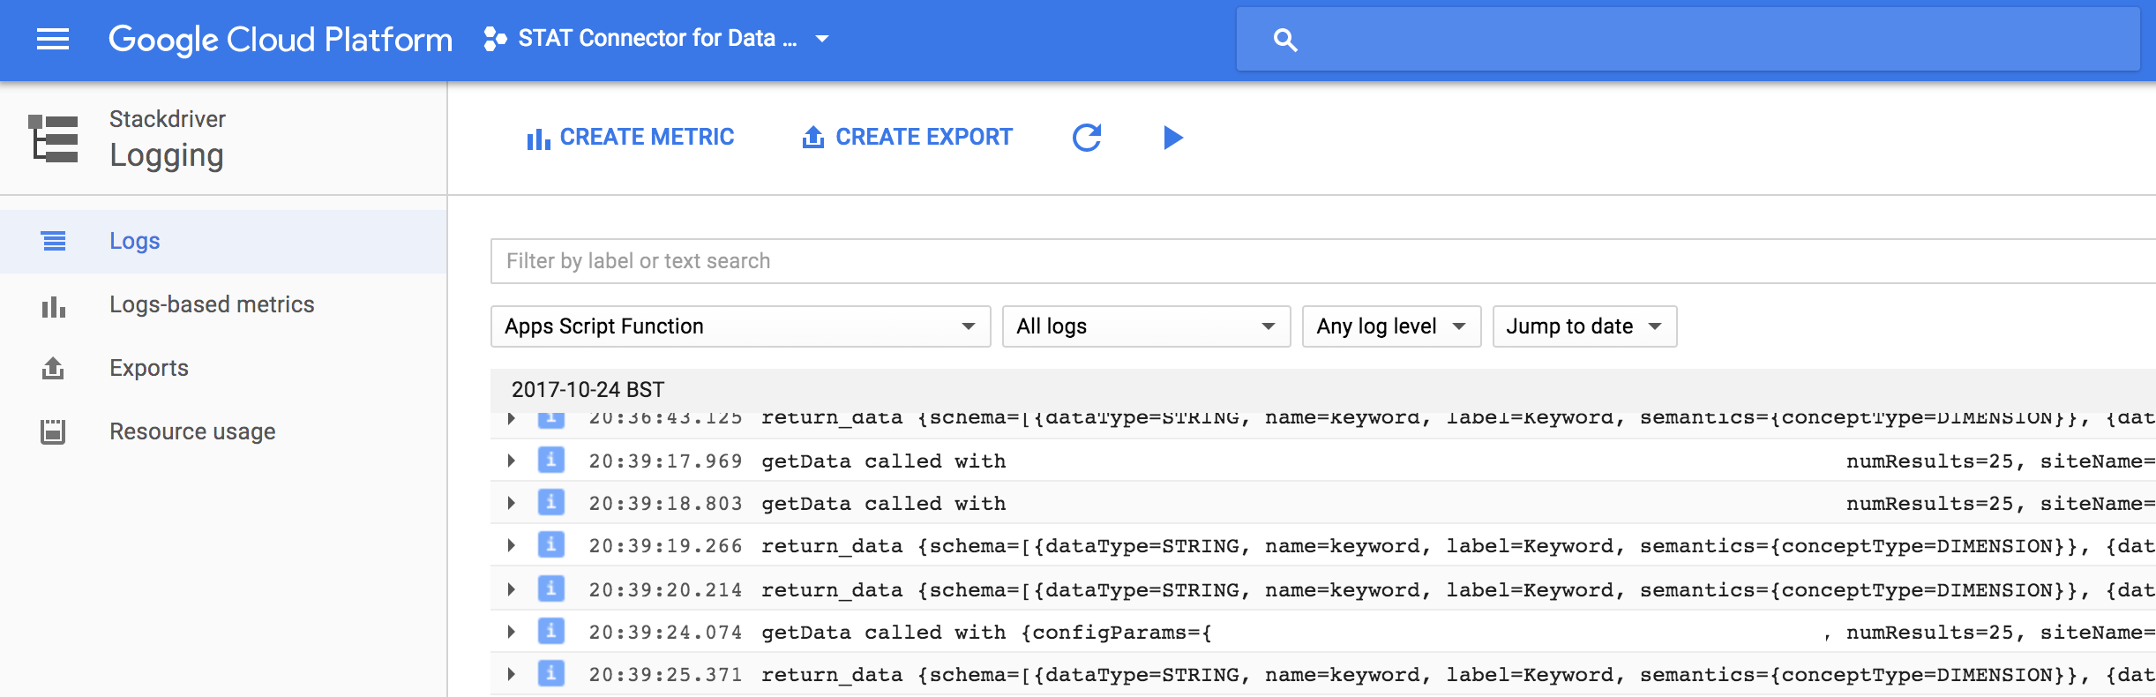Image resolution: width=2156 pixels, height=697 pixels.
Task: Click getData called with {configParams={ text
Action: pyautogui.click(x=987, y=633)
